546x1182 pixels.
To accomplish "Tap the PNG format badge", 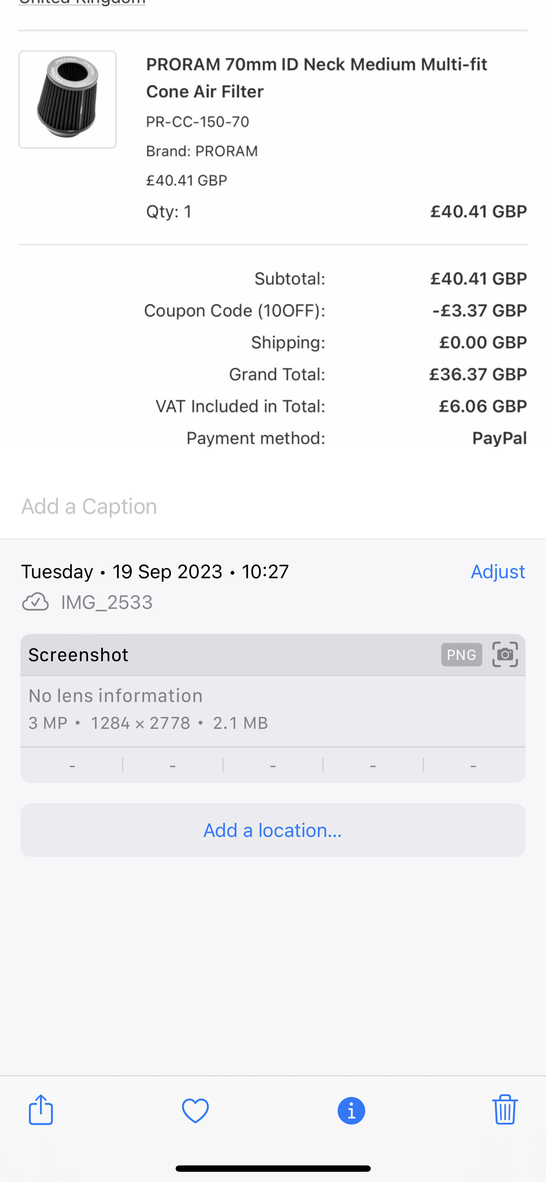I will pos(461,654).
